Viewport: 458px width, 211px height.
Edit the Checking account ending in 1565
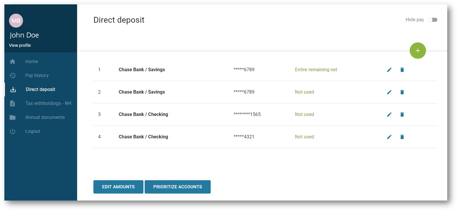tap(389, 115)
